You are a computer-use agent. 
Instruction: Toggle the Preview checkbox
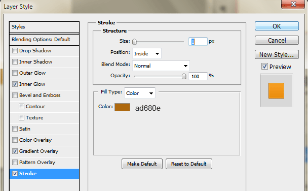point(264,67)
